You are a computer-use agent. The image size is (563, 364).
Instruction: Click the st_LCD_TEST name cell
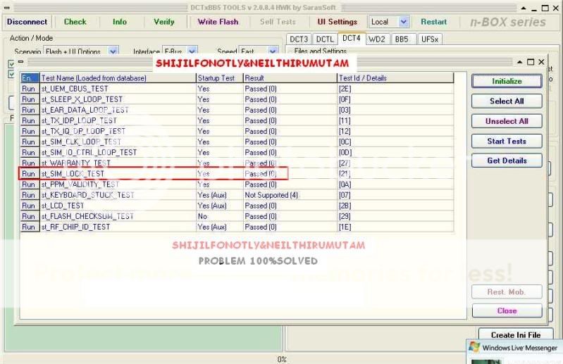click(118, 206)
